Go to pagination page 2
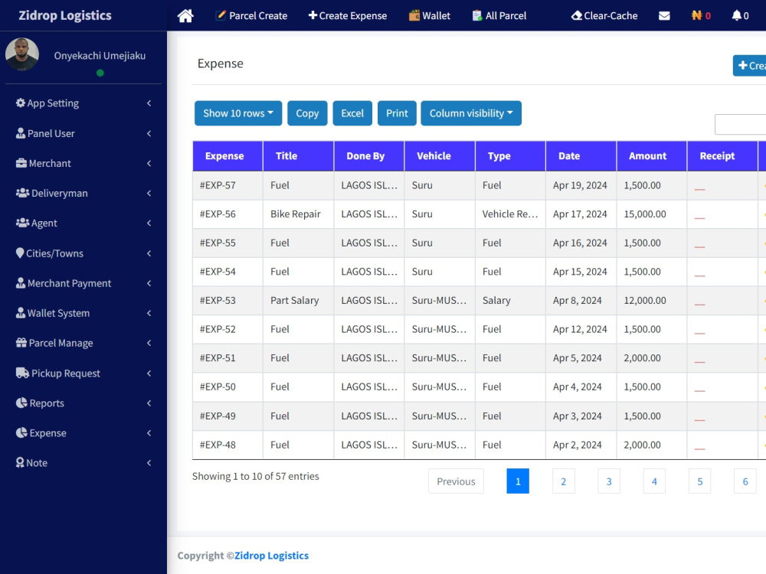 pos(563,481)
